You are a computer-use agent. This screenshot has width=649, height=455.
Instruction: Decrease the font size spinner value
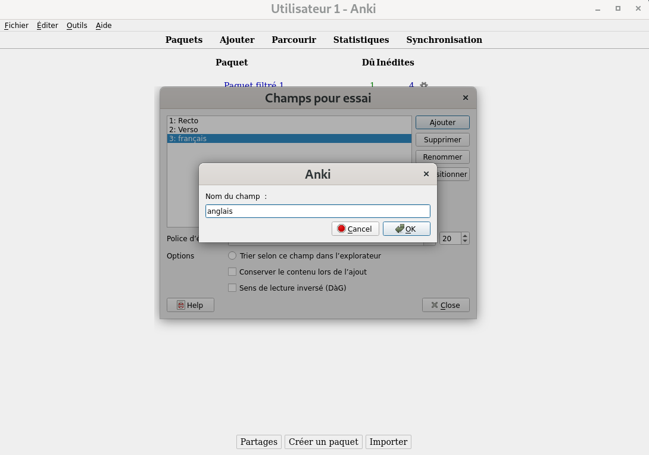tap(465, 241)
